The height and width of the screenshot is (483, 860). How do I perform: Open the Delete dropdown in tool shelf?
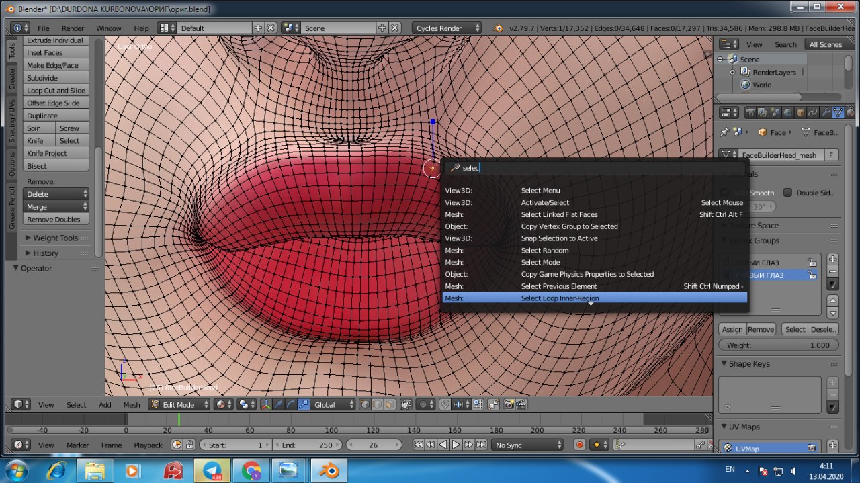click(x=56, y=193)
